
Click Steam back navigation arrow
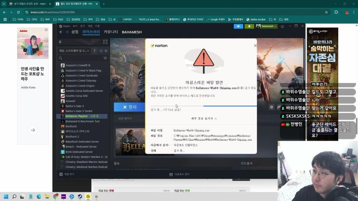coord(61,32)
